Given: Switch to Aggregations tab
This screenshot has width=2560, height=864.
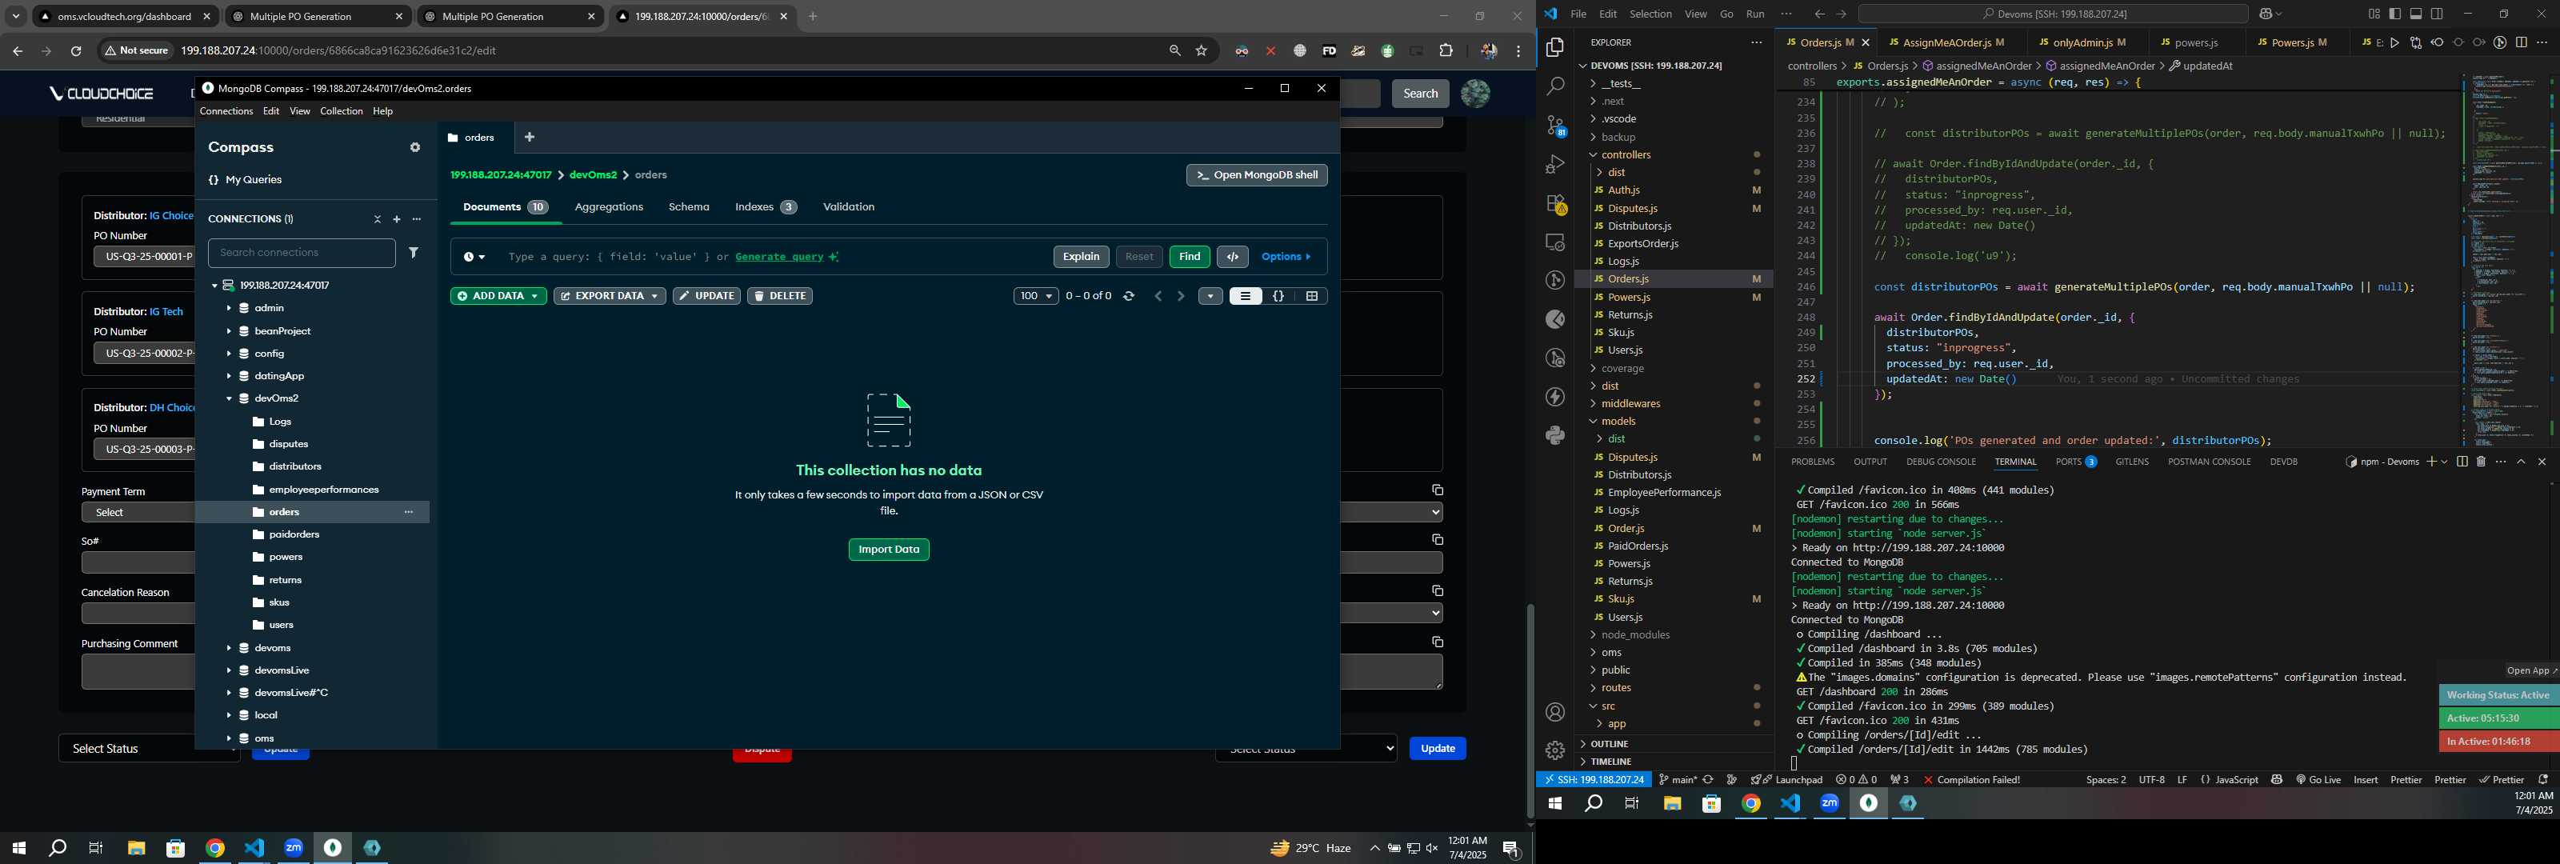Looking at the screenshot, I should tap(609, 207).
